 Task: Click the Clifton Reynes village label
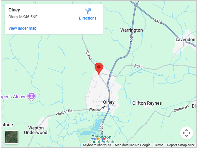click(147, 103)
